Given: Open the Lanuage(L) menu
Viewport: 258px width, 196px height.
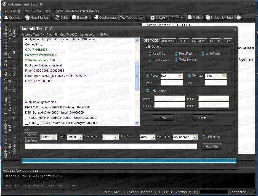Looking at the screenshot, I should (x=88, y=34).
